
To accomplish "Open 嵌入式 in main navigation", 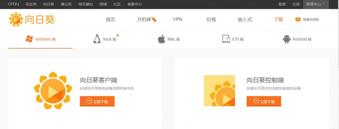I will pyautogui.click(x=245, y=20).
